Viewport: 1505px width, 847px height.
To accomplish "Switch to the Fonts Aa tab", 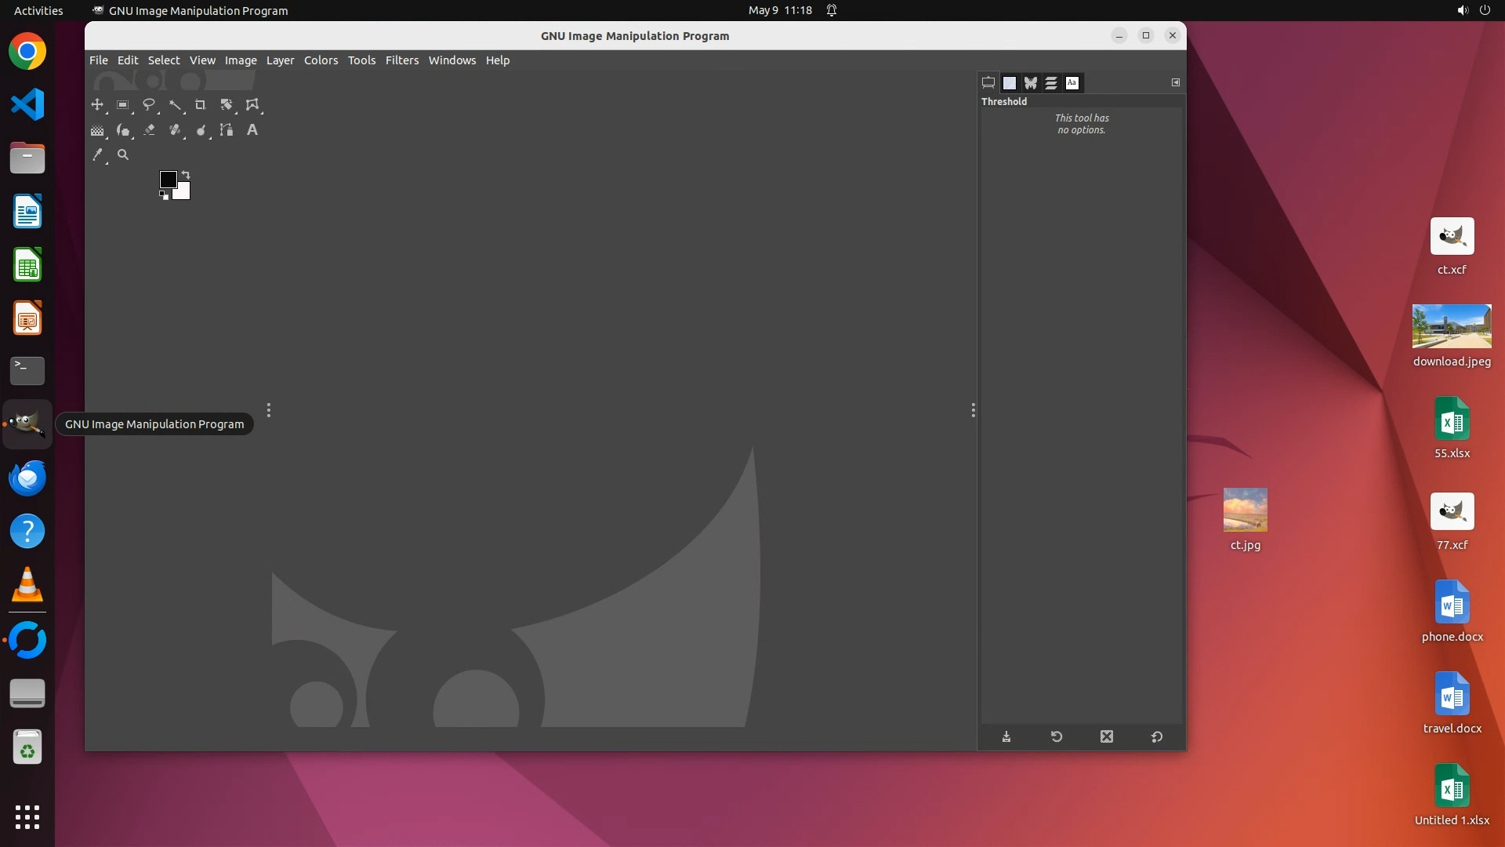I will (1072, 82).
